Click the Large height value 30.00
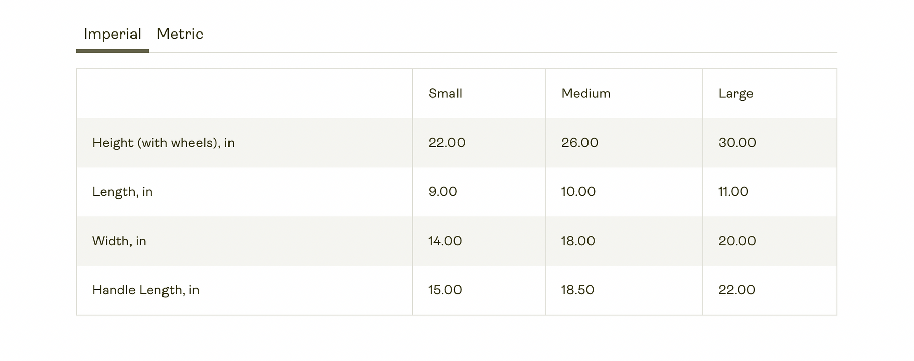914x361 pixels. (x=737, y=143)
